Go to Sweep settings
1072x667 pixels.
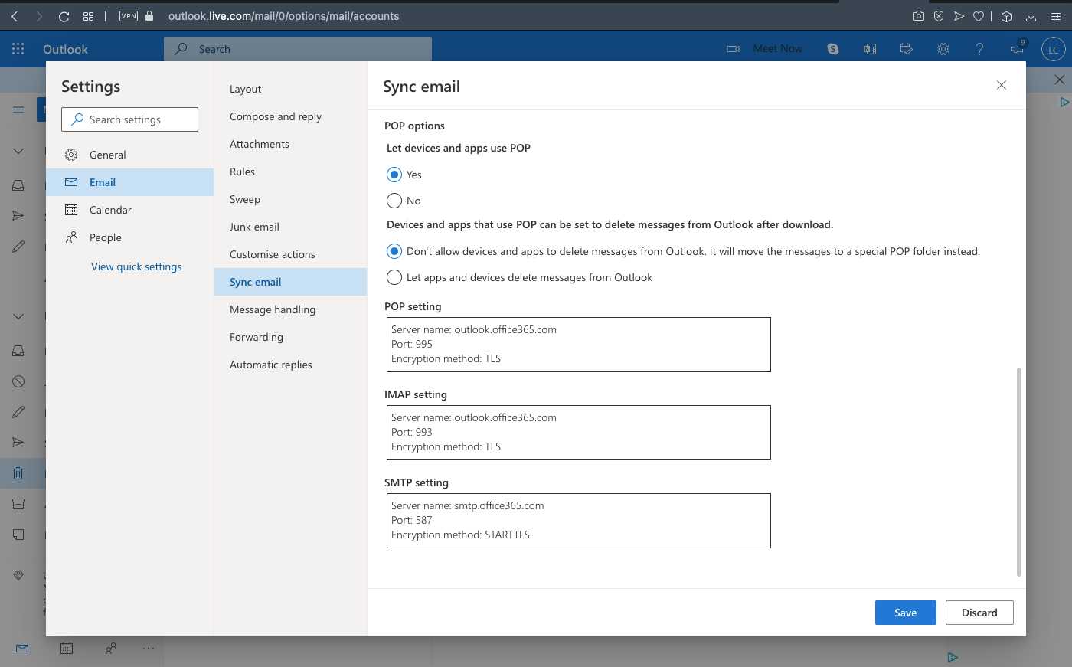[x=290, y=199]
